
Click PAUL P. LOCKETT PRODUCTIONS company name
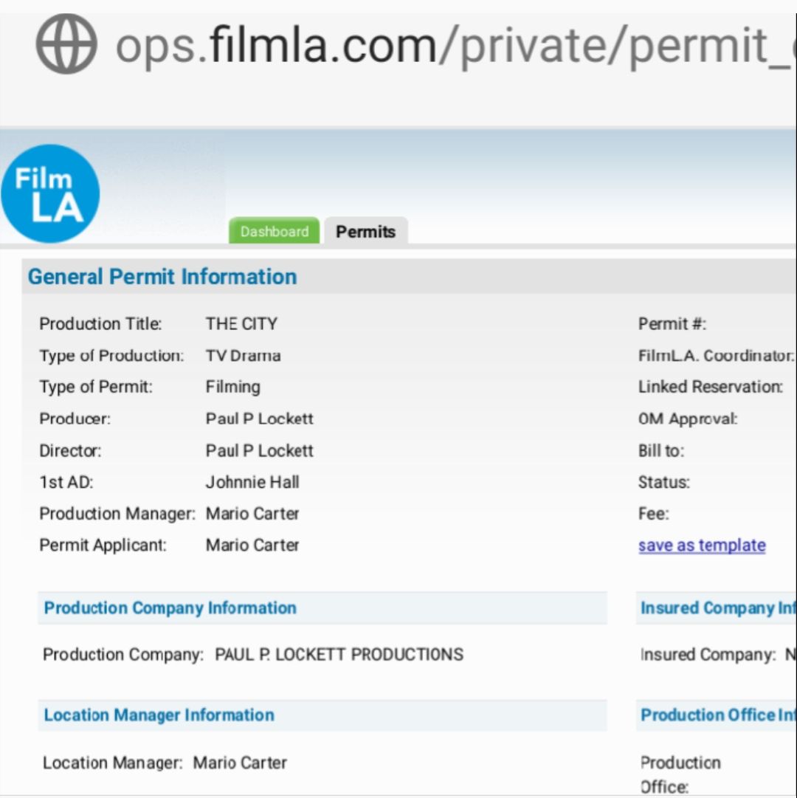pos(339,655)
